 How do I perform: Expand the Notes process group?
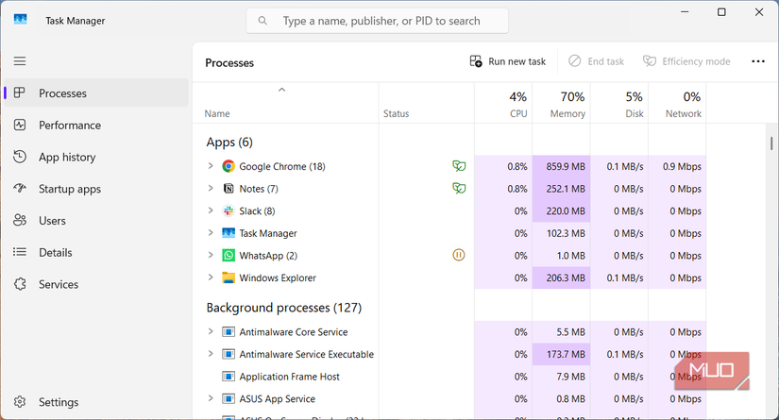[x=211, y=188]
